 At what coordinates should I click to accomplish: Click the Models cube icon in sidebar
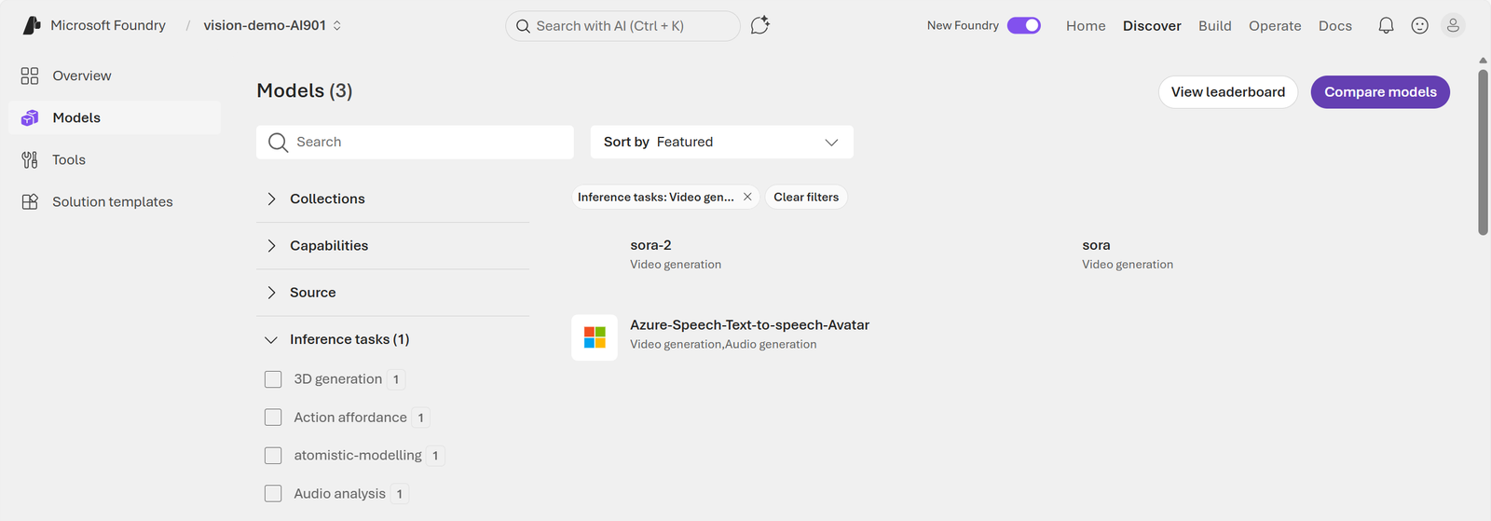point(30,117)
